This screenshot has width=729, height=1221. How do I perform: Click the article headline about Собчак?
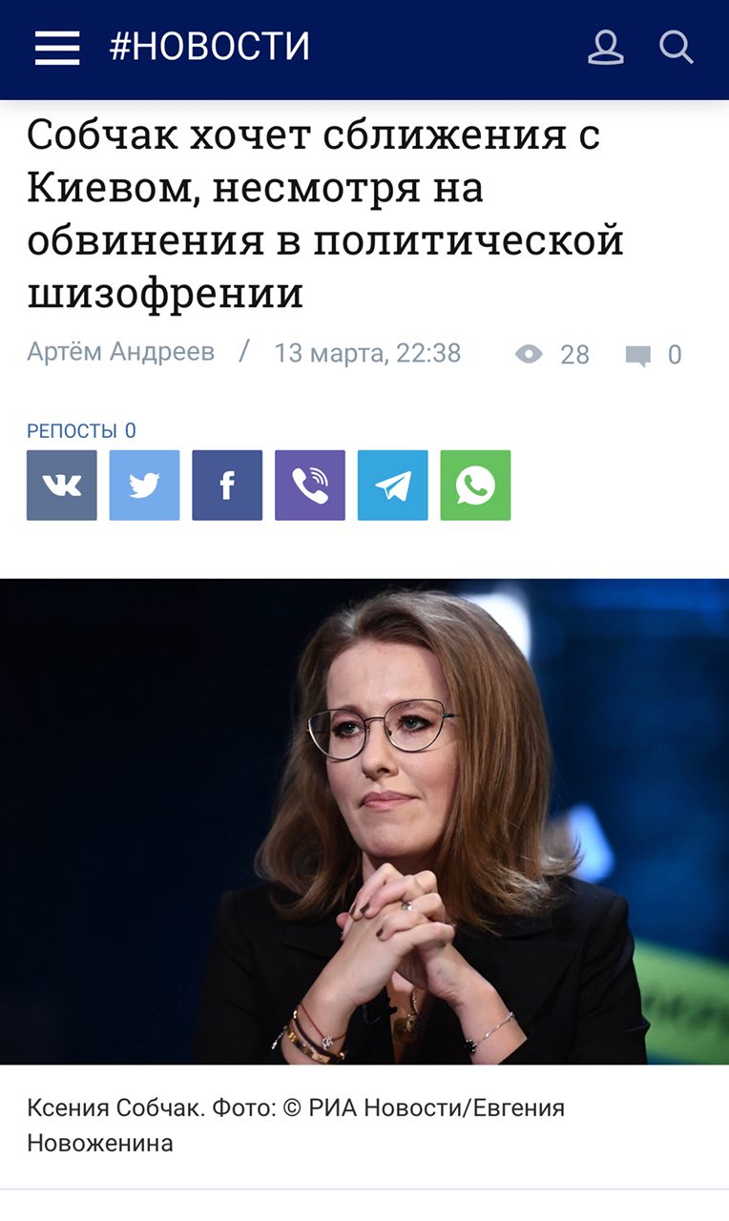pyautogui.click(x=325, y=214)
